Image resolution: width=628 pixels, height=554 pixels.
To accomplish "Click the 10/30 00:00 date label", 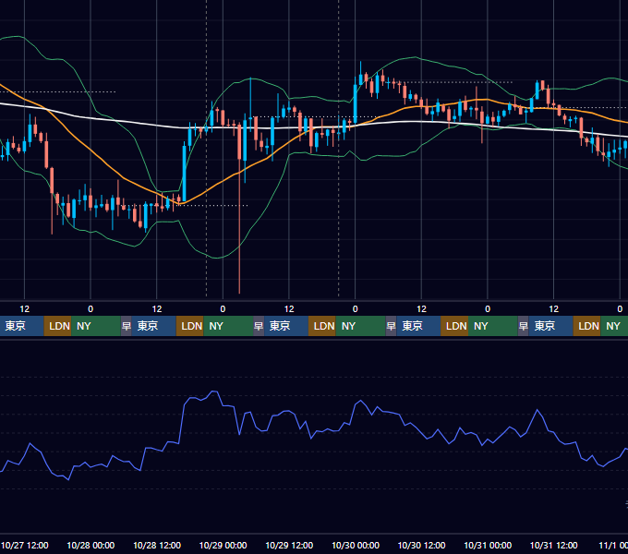I will (x=356, y=545).
